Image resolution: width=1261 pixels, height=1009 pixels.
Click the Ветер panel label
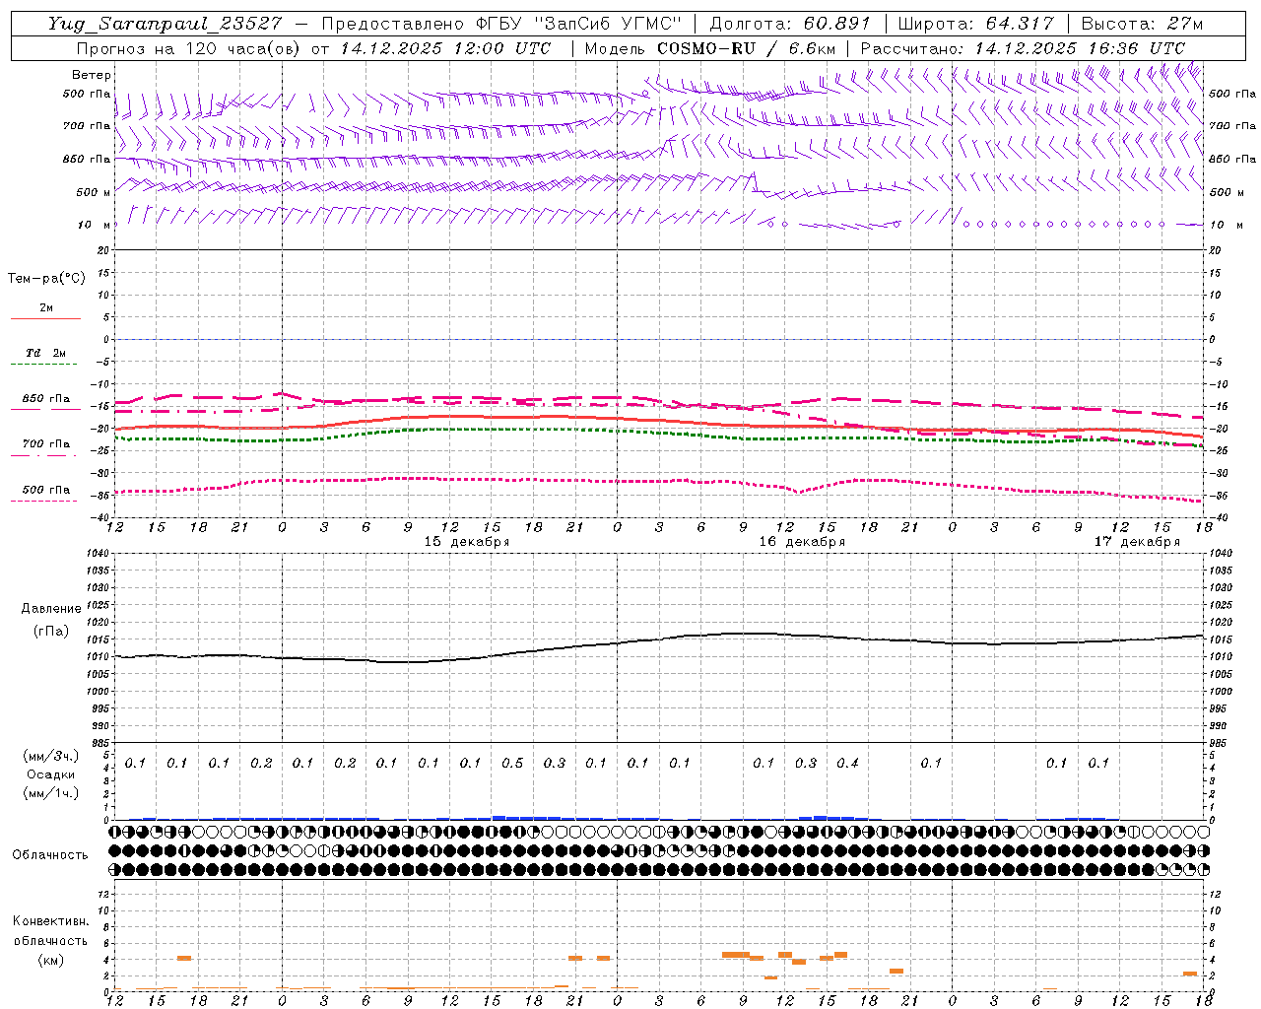tap(91, 75)
